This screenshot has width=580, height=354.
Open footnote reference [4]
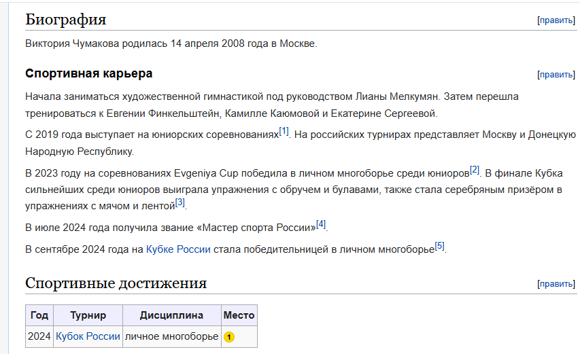pos(321,224)
